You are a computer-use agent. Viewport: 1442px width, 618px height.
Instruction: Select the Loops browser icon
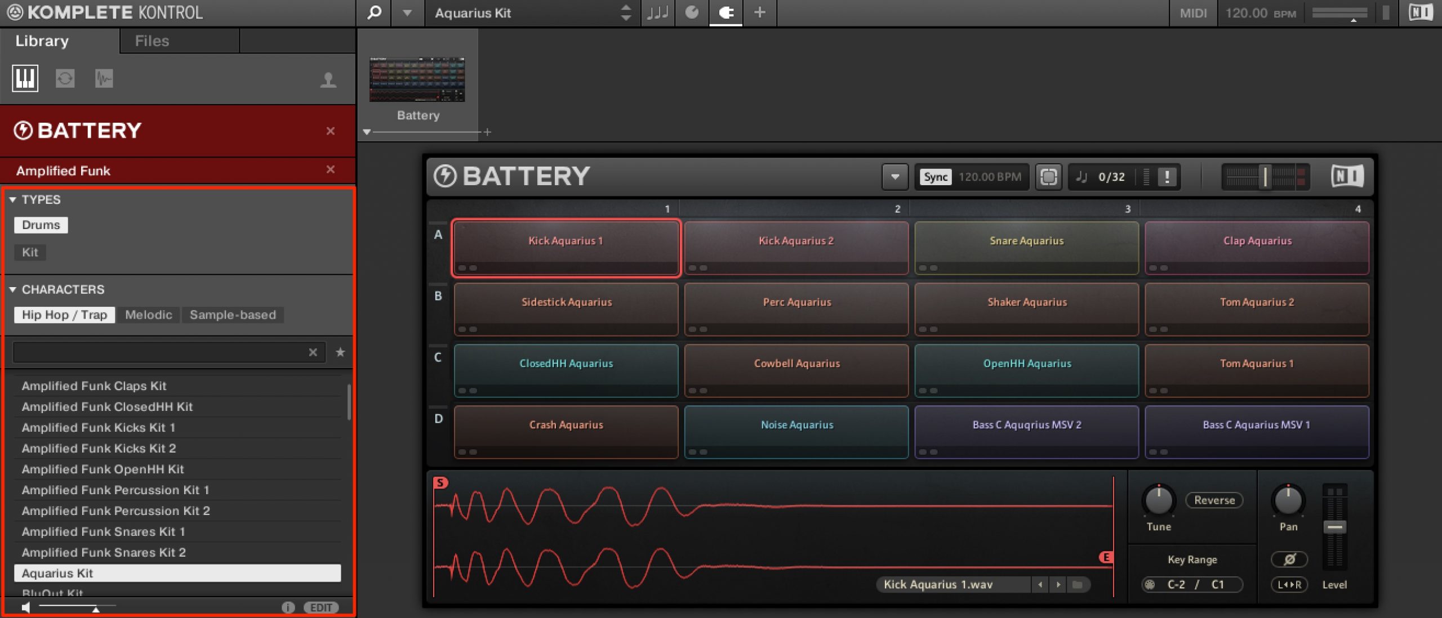point(65,78)
